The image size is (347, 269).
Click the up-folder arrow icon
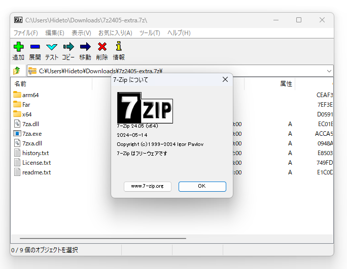pyautogui.click(x=17, y=71)
